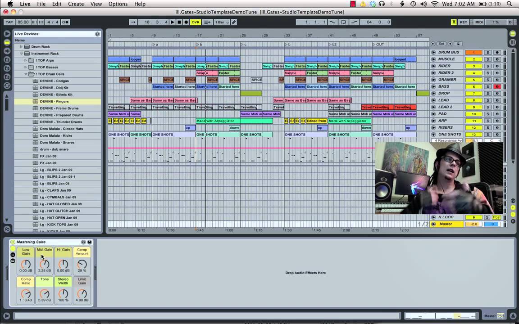Jump to next locator arrow
This screenshot has height=324, width=519.
(x=450, y=44)
